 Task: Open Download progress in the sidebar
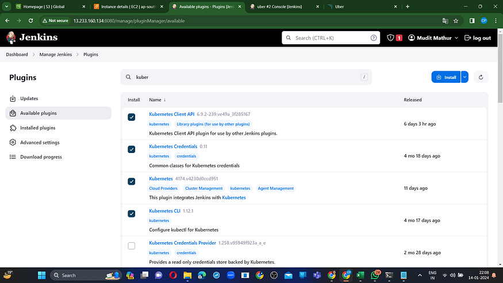pyautogui.click(x=59, y=157)
